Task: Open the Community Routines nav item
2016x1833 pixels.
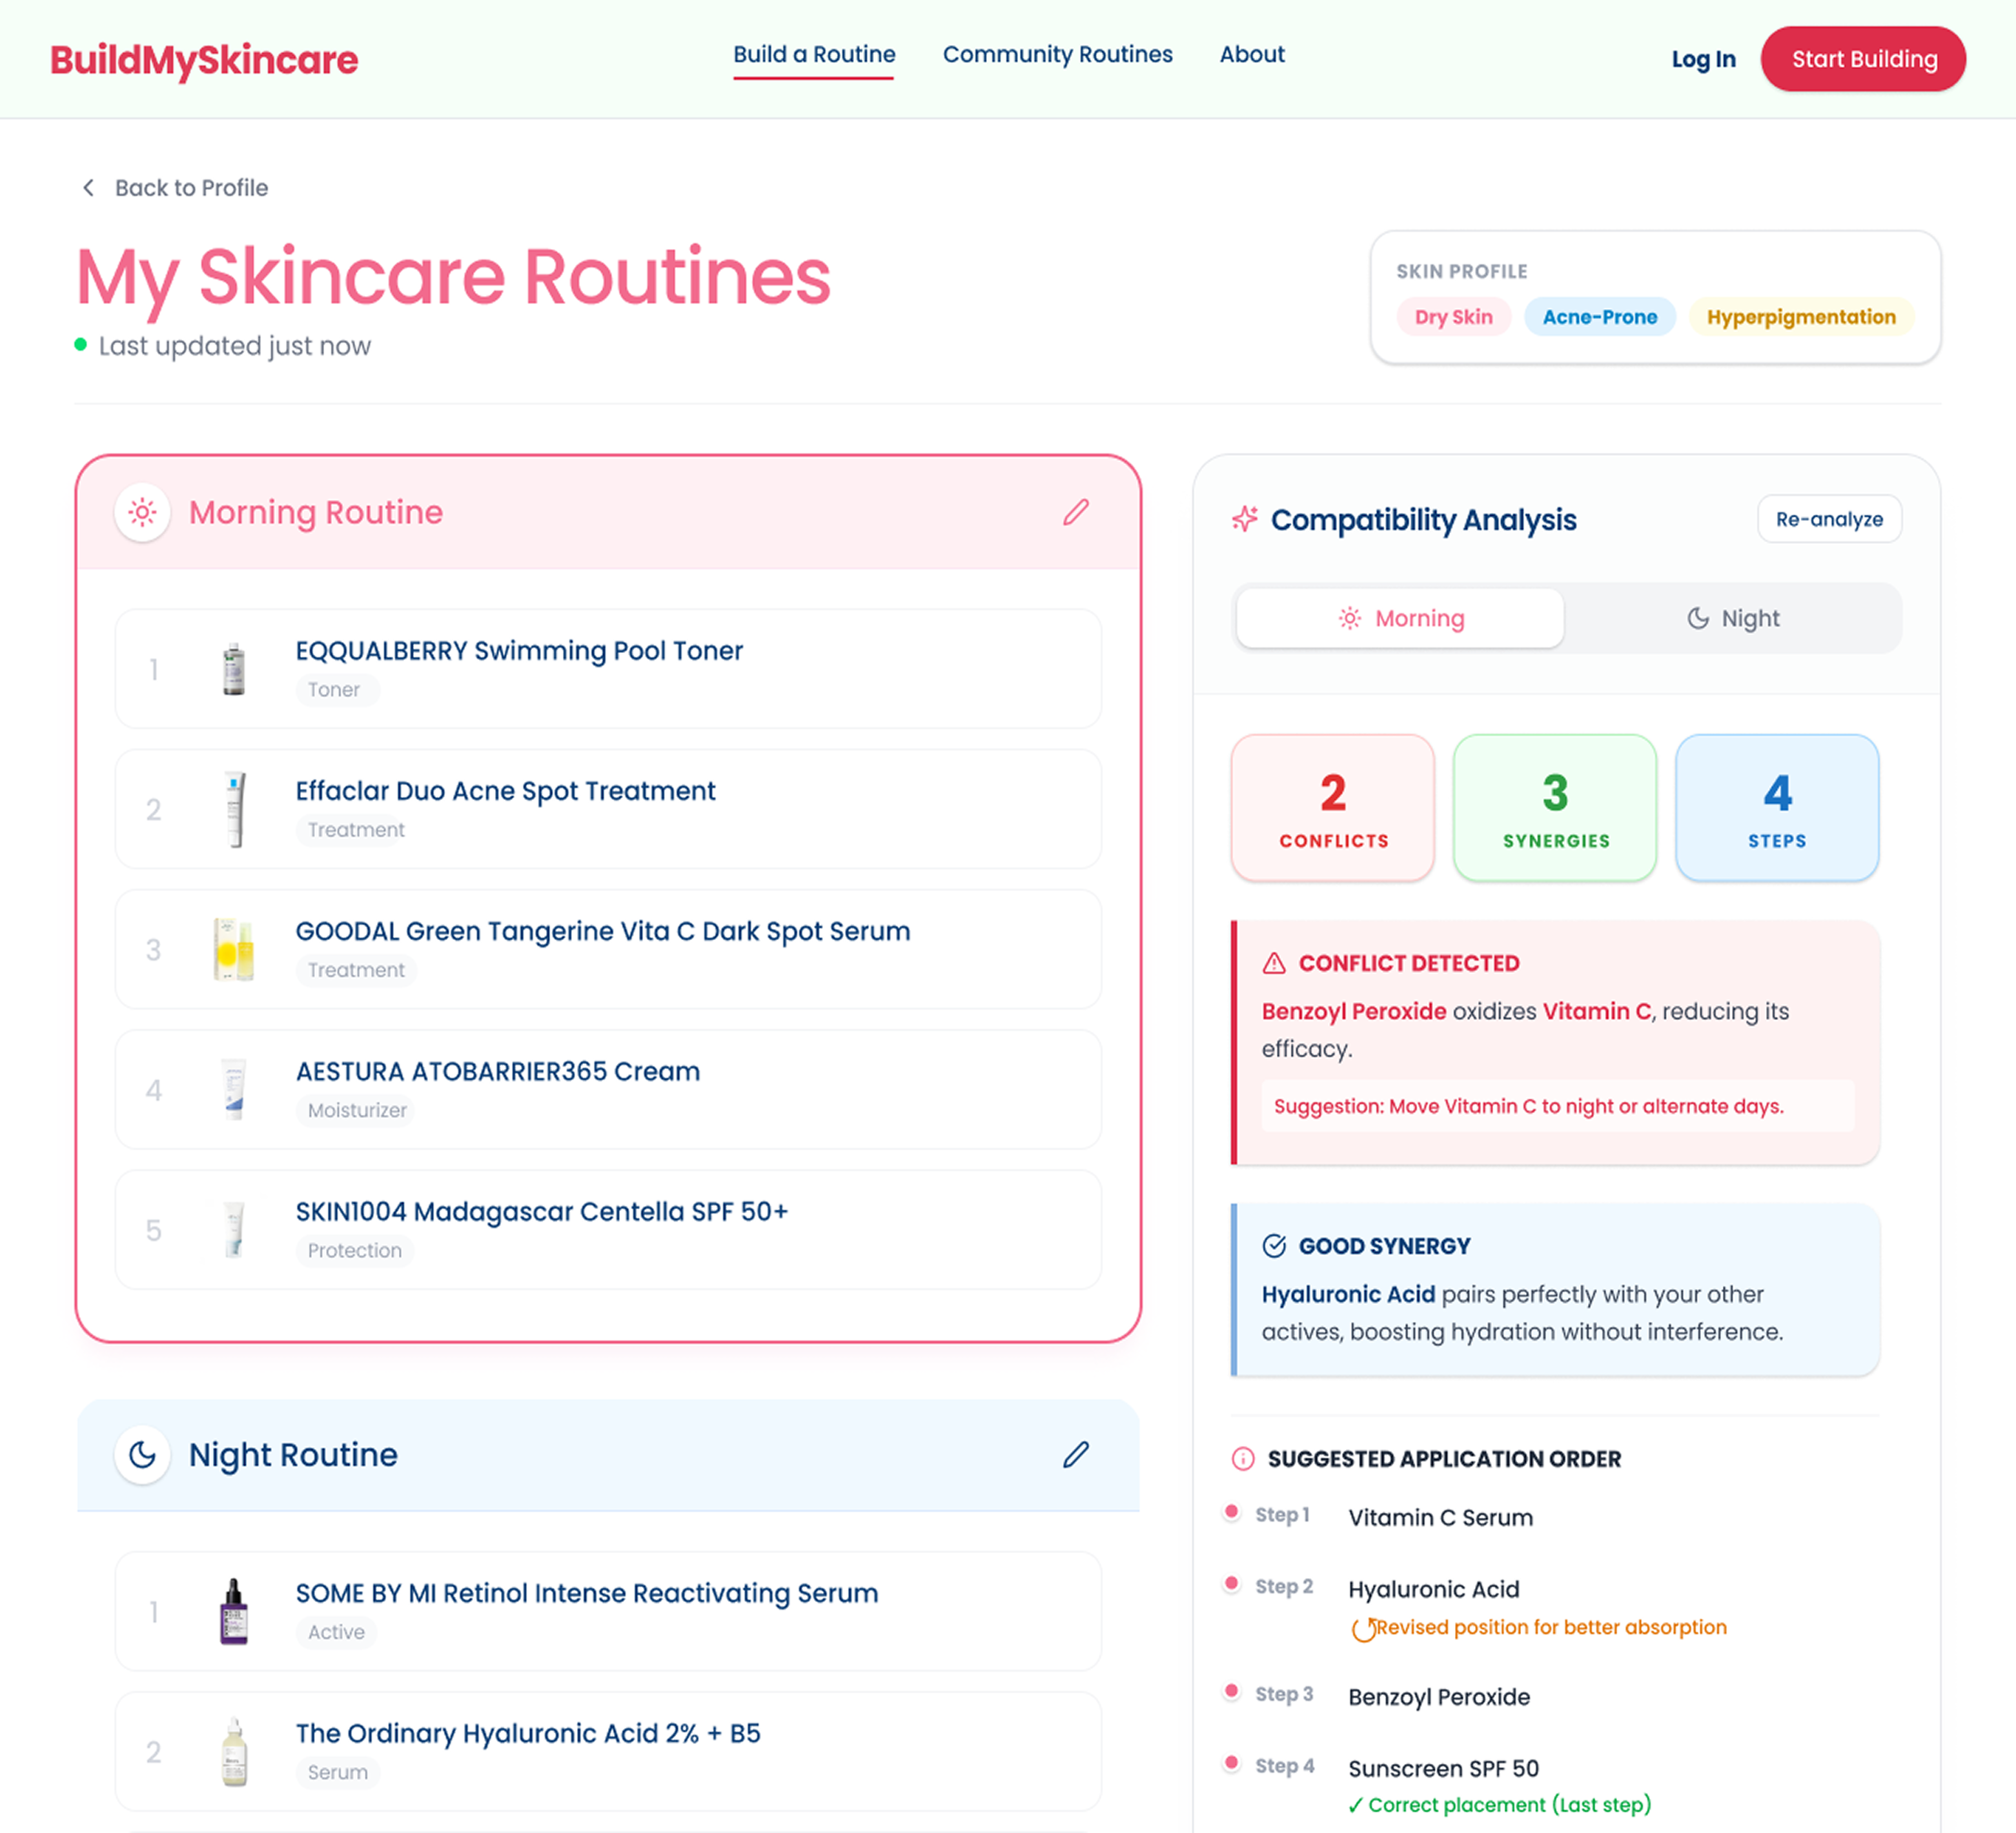Action: coord(1057,55)
